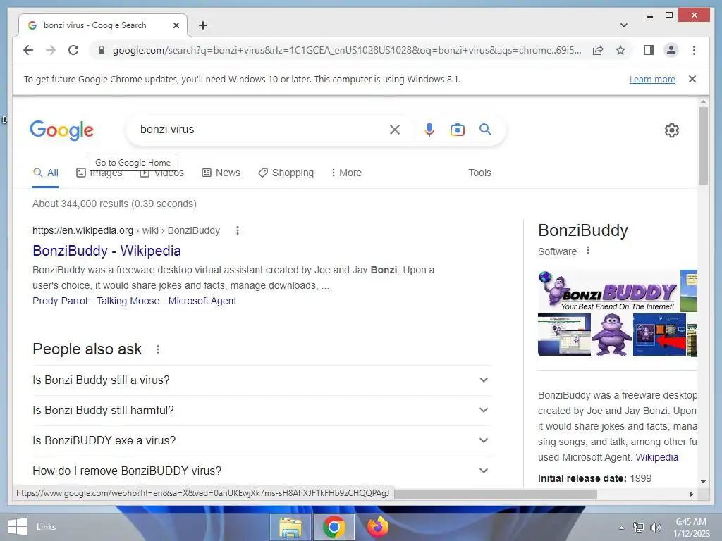Open the leftmost desktop screenshot thumbnail

coord(564,335)
